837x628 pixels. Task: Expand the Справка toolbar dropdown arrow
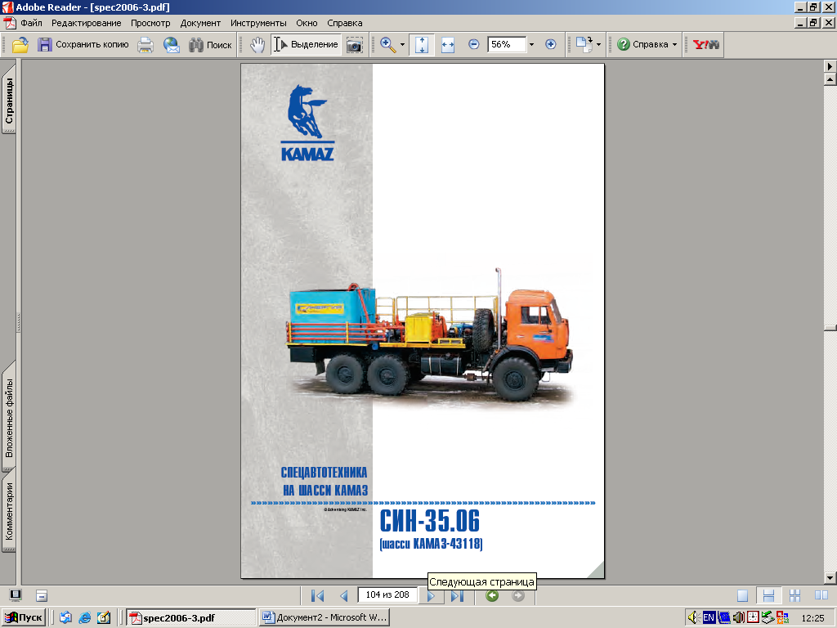[674, 45]
